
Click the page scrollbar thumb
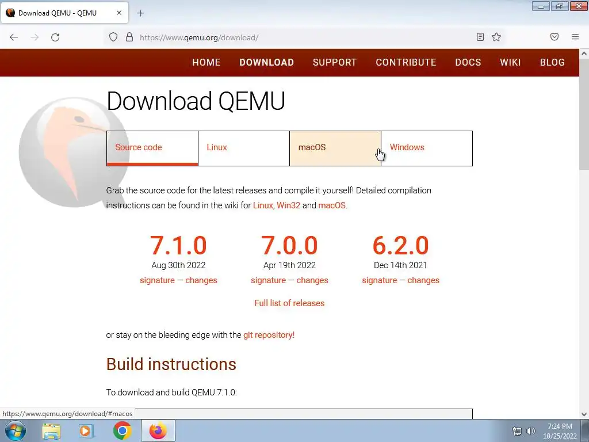click(x=584, y=115)
